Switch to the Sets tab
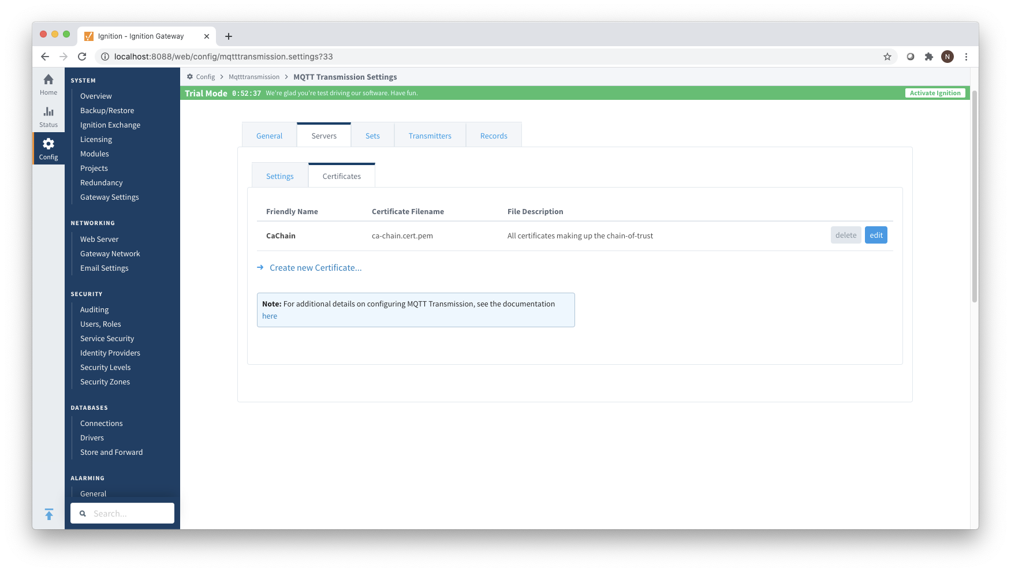Viewport: 1011px width, 572px height. pyautogui.click(x=372, y=136)
